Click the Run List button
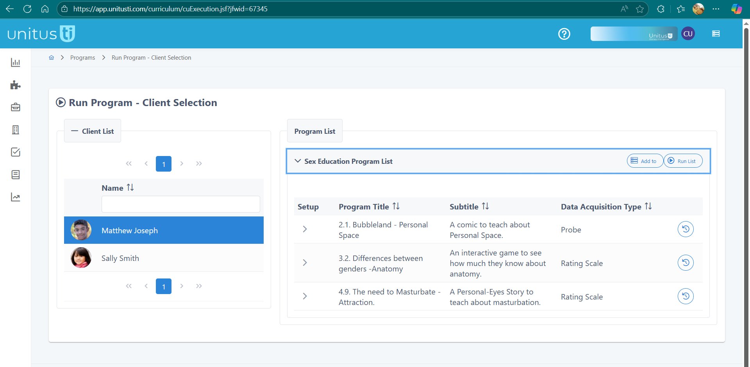 (683, 161)
